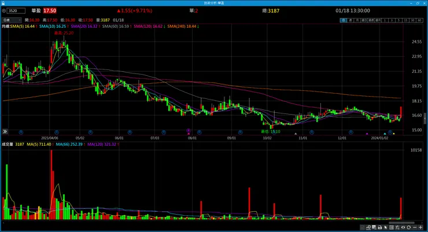Click the SMA(120) 16.62 moving average label
This screenshot has height=232, width=428.
click(x=148, y=27)
